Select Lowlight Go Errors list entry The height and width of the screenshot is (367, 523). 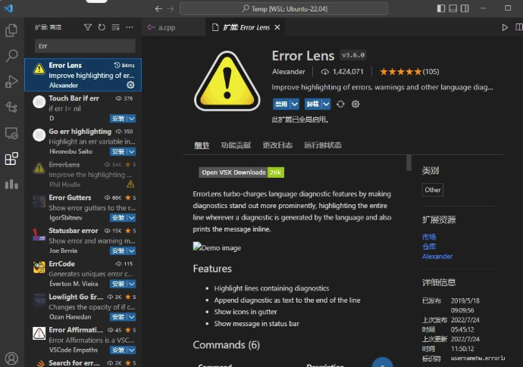(x=83, y=306)
